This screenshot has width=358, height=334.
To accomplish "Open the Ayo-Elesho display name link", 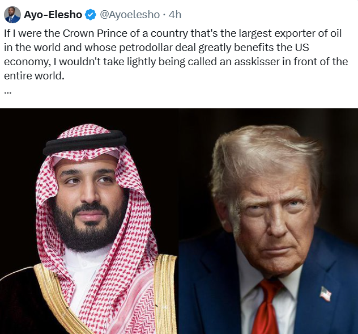I will click(x=53, y=14).
